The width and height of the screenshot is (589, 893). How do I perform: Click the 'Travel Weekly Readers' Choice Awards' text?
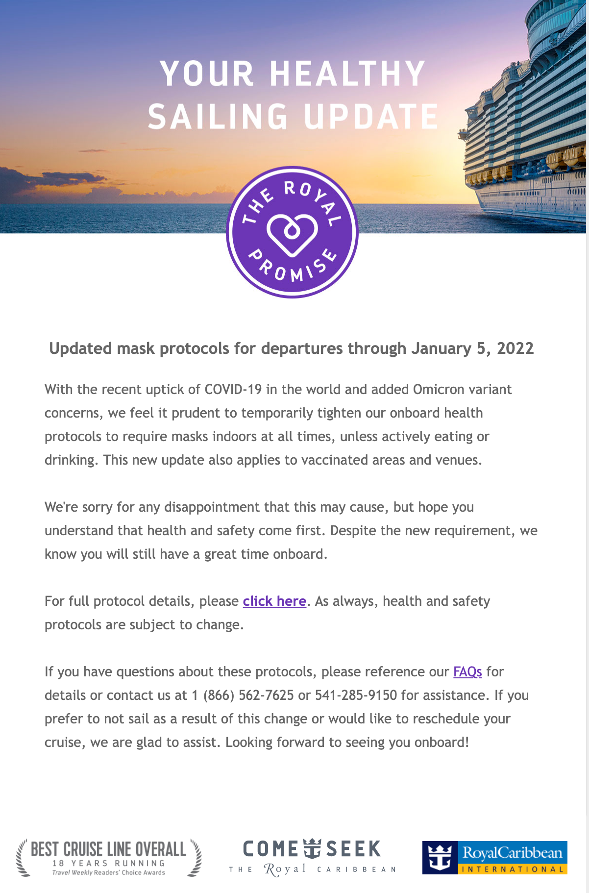coord(108,872)
